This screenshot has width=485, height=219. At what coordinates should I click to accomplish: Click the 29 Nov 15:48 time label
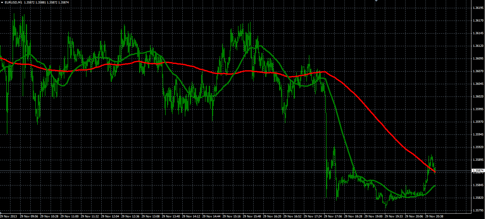tap(252, 216)
